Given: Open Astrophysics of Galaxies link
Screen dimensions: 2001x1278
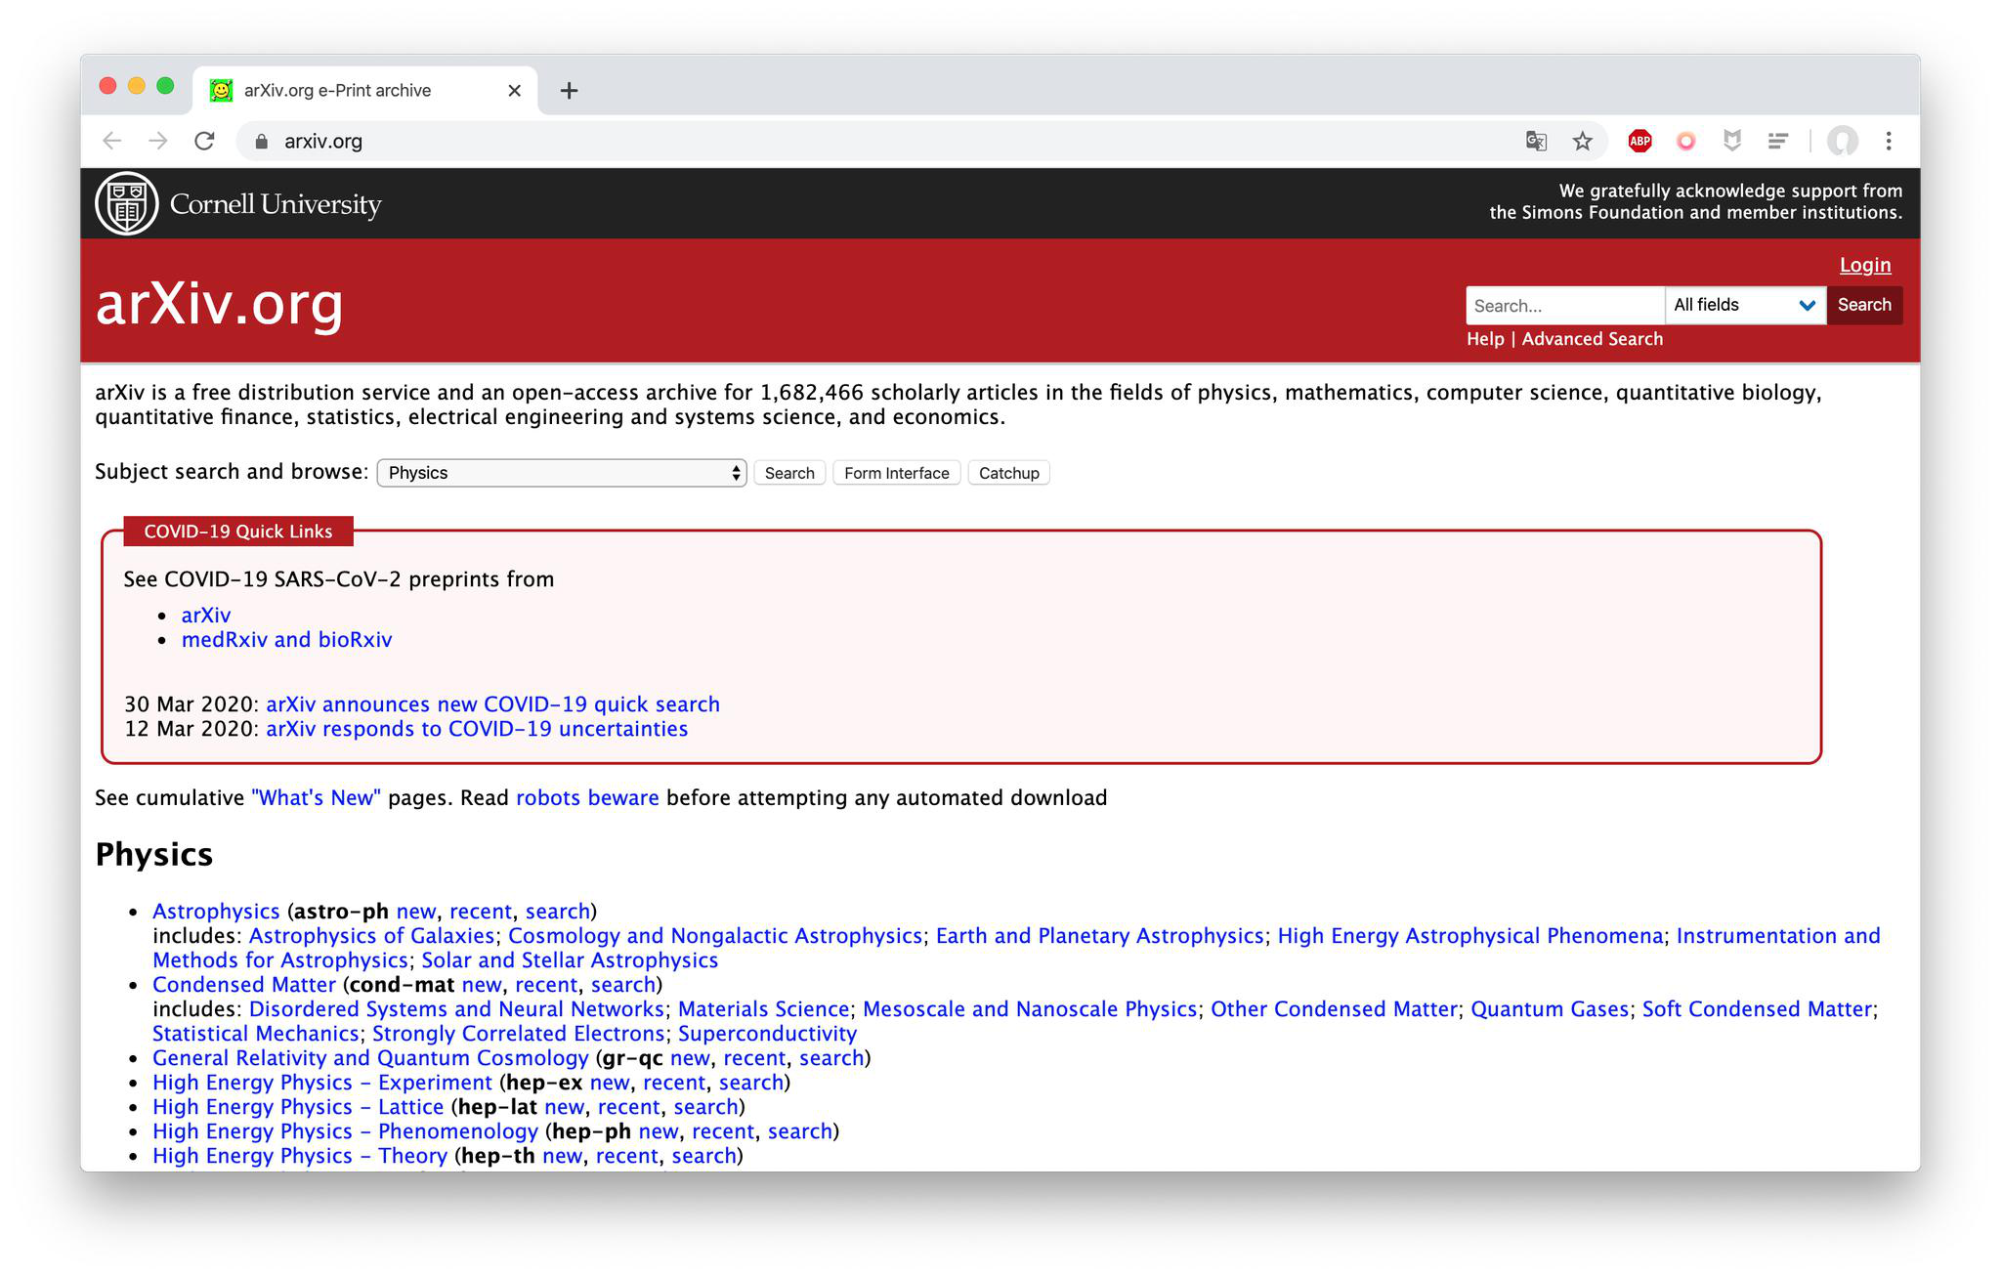Looking at the screenshot, I should (x=371, y=936).
